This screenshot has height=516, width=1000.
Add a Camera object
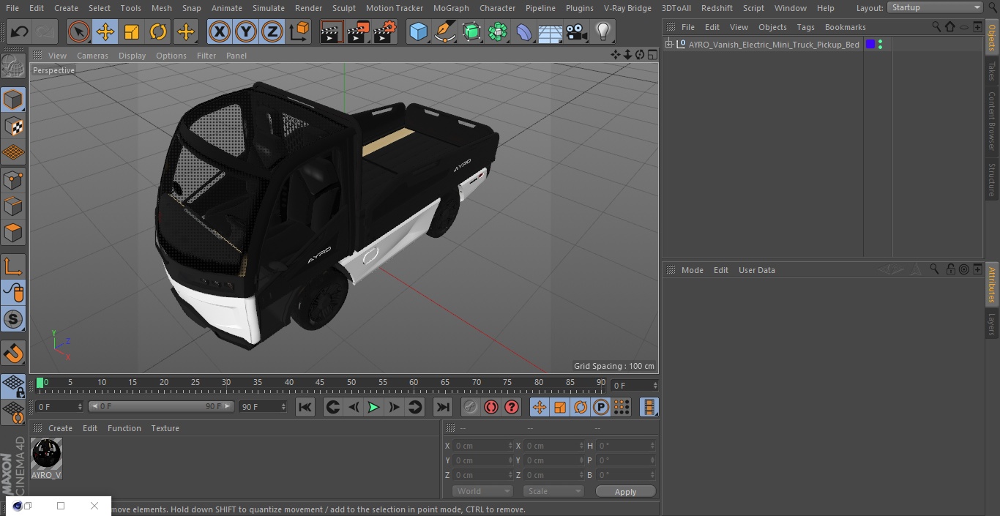click(x=577, y=32)
